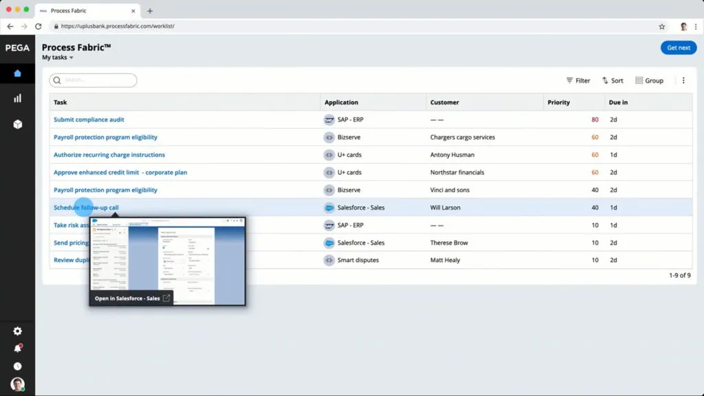The image size is (704, 396).
Task: Reload the browser page
Action: click(38, 27)
